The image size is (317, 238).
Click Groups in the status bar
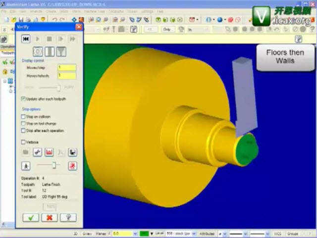click(x=293, y=234)
